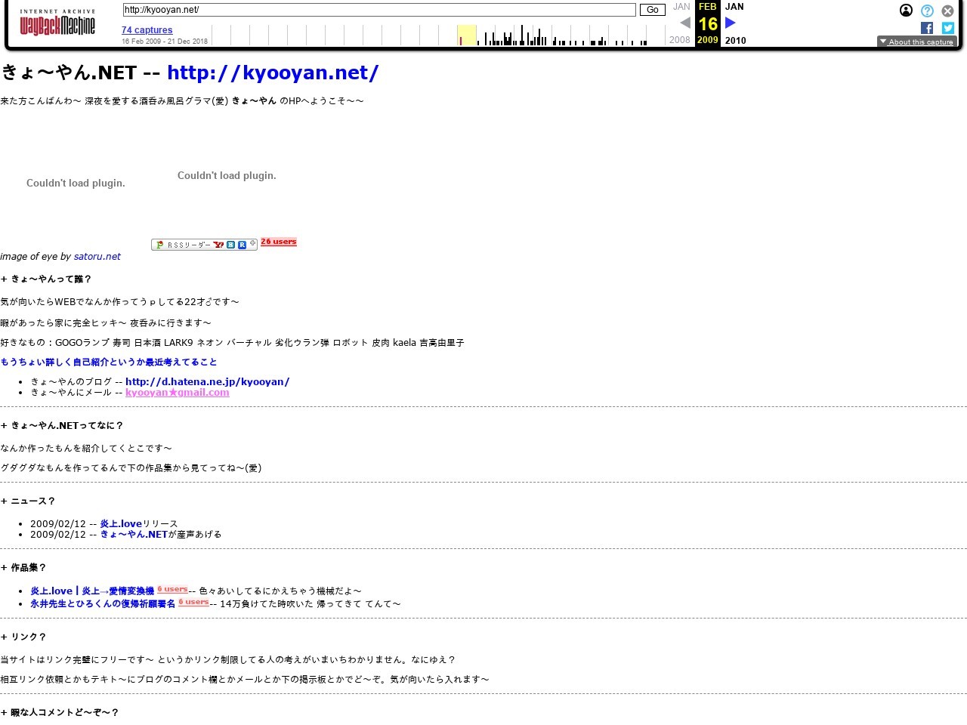Viewport: 967px width, 725px height.
Task: Open the 26 users bookmark count
Action: pos(279,242)
